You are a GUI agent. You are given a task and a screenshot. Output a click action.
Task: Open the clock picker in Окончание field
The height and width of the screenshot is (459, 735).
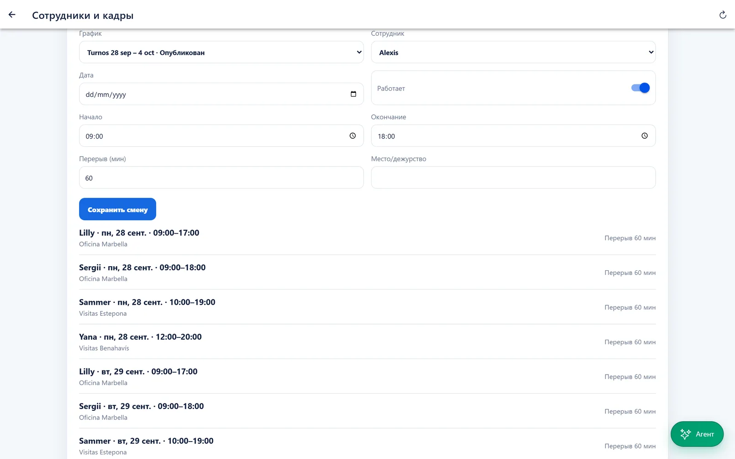pyautogui.click(x=645, y=136)
